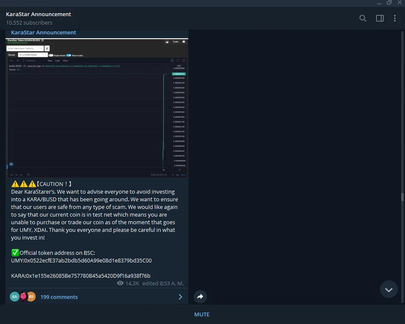
Task: Click the KaraStar Announcement sender name on post
Action: [43, 33]
